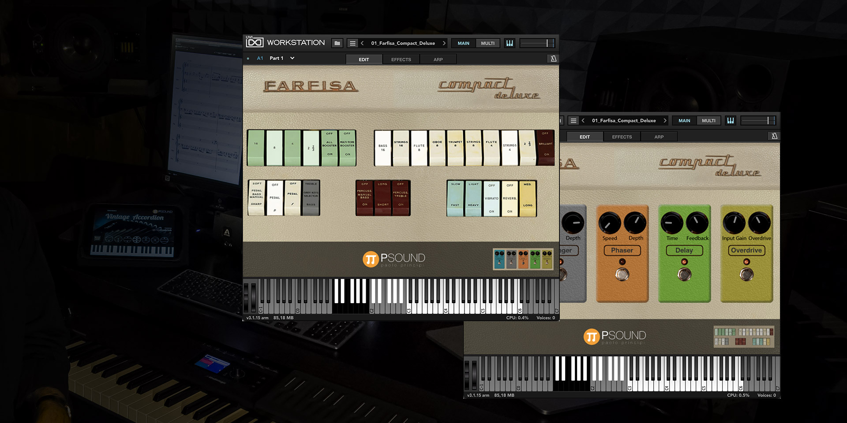Toggle the Flute 4 stop tab
Screen dimensions: 847x423
point(491,148)
